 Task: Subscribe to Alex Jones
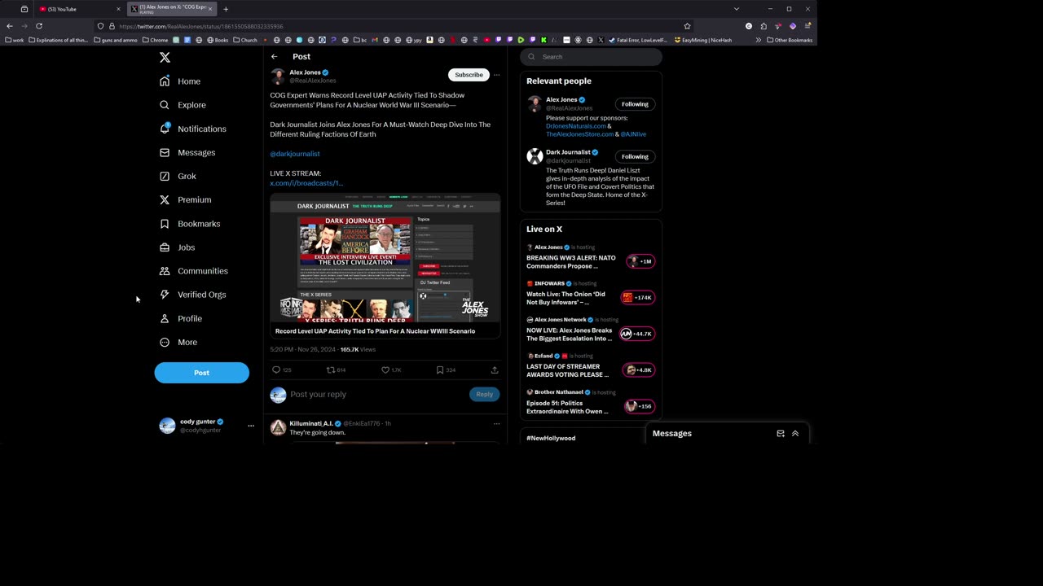point(469,75)
